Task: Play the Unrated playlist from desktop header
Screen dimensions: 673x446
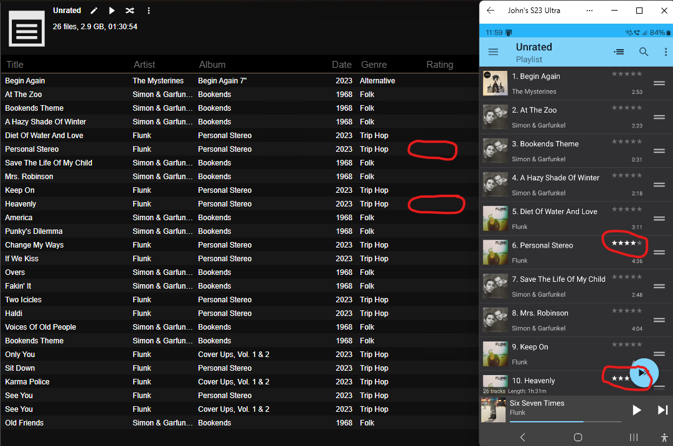Action: click(x=112, y=11)
